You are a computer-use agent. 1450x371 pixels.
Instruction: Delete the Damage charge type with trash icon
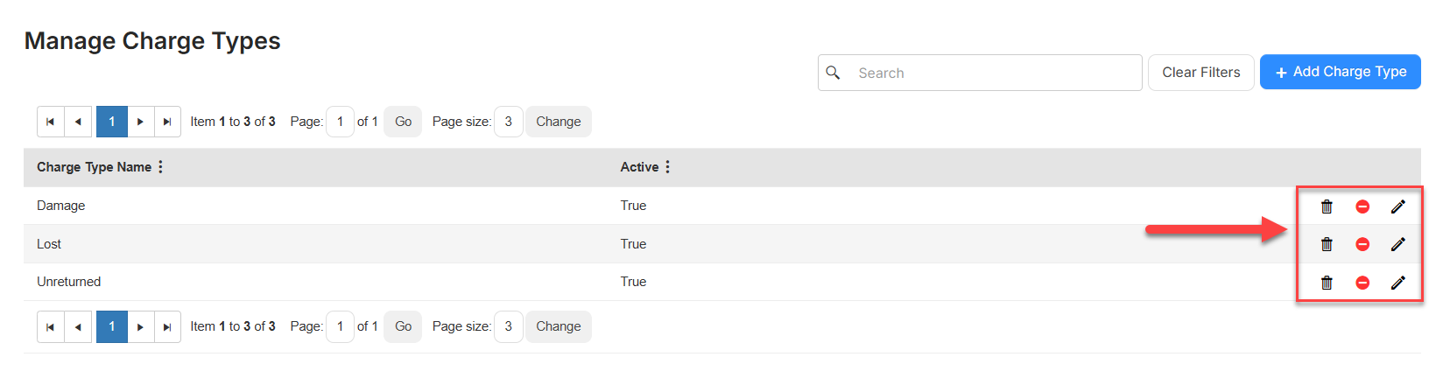click(1327, 206)
